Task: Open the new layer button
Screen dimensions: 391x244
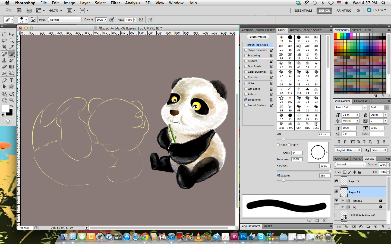Action: click(375, 227)
